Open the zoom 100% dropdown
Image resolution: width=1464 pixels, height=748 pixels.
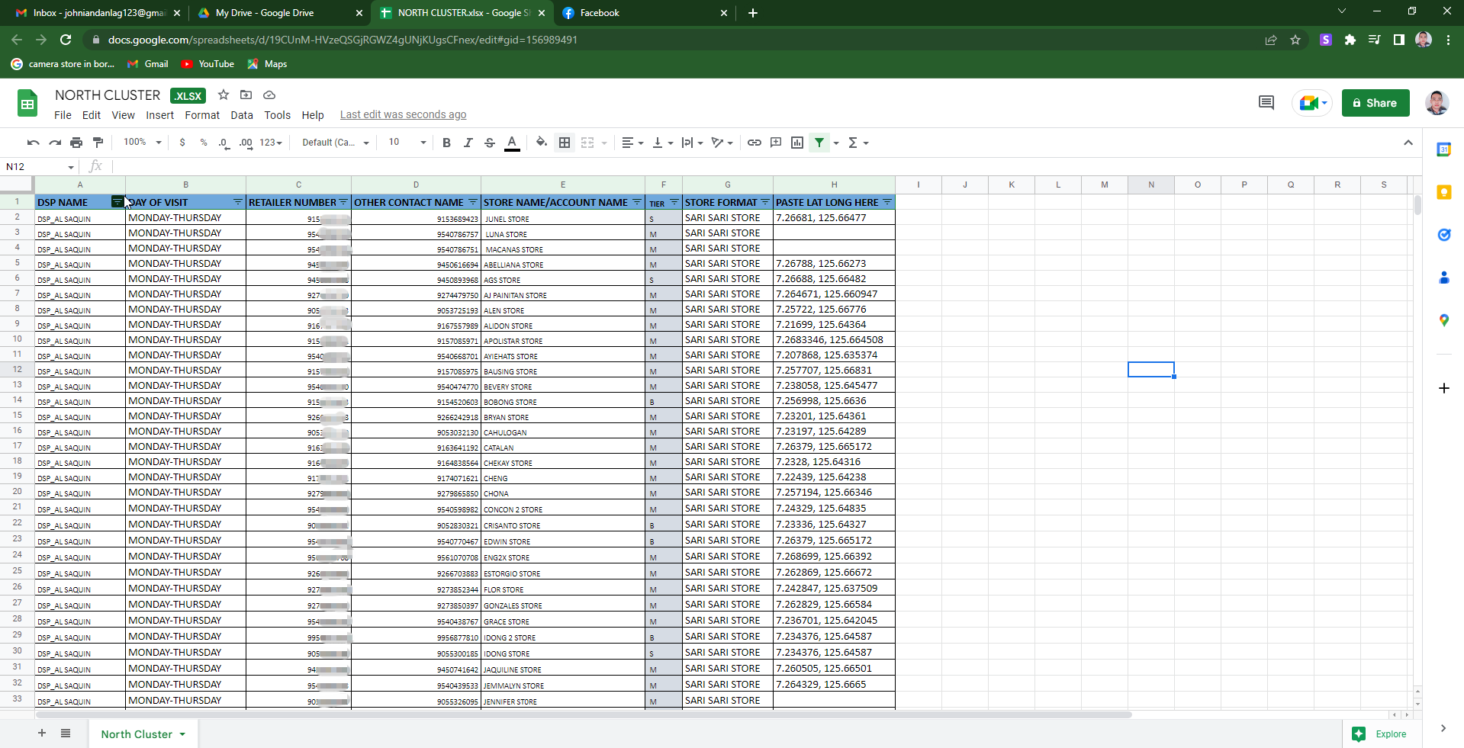pyautogui.click(x=143, y=143)
